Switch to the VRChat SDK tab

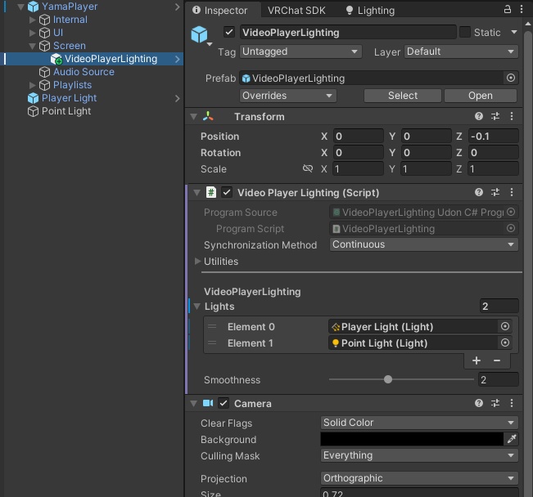[296, 10]
